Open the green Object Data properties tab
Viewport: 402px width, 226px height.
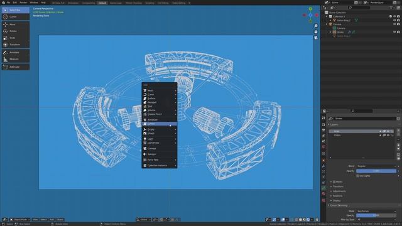323,188
